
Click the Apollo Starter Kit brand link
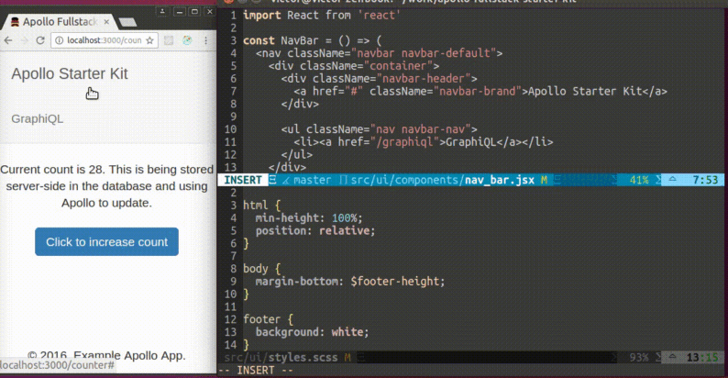point(70,73)
